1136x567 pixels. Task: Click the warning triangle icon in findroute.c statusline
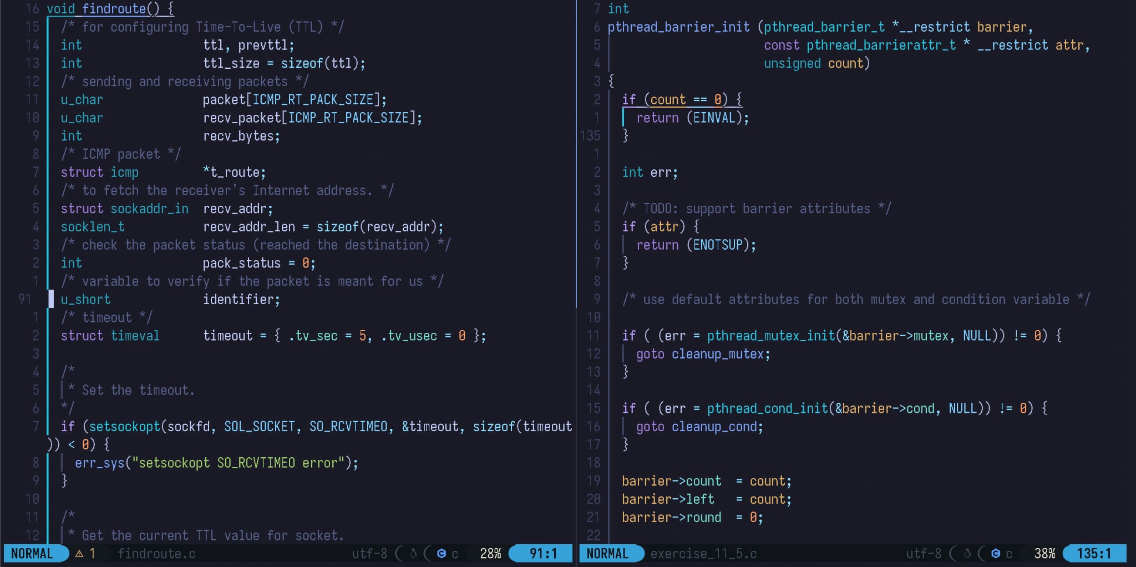79,554
